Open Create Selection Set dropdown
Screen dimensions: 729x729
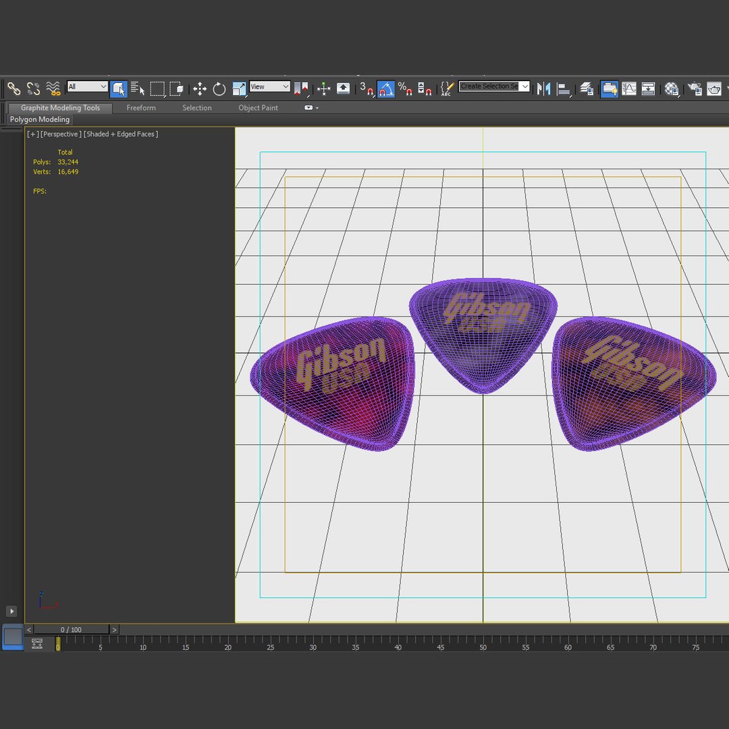[x=493, y=86]
